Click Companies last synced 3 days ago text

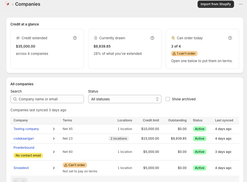(x=38, y=110)
